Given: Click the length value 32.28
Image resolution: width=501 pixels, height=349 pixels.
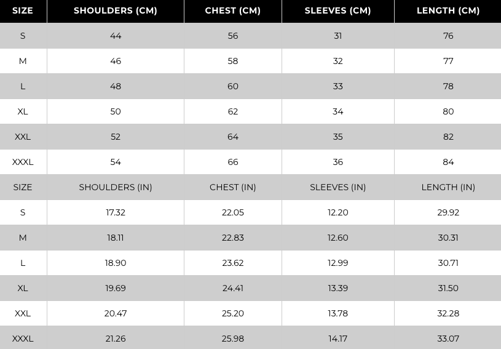Looking at the screenshot, I should click(x=448, y=313).
